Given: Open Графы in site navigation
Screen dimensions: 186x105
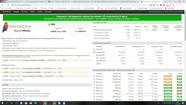Looking at the screenshot, I should click(x=40, y=12).
